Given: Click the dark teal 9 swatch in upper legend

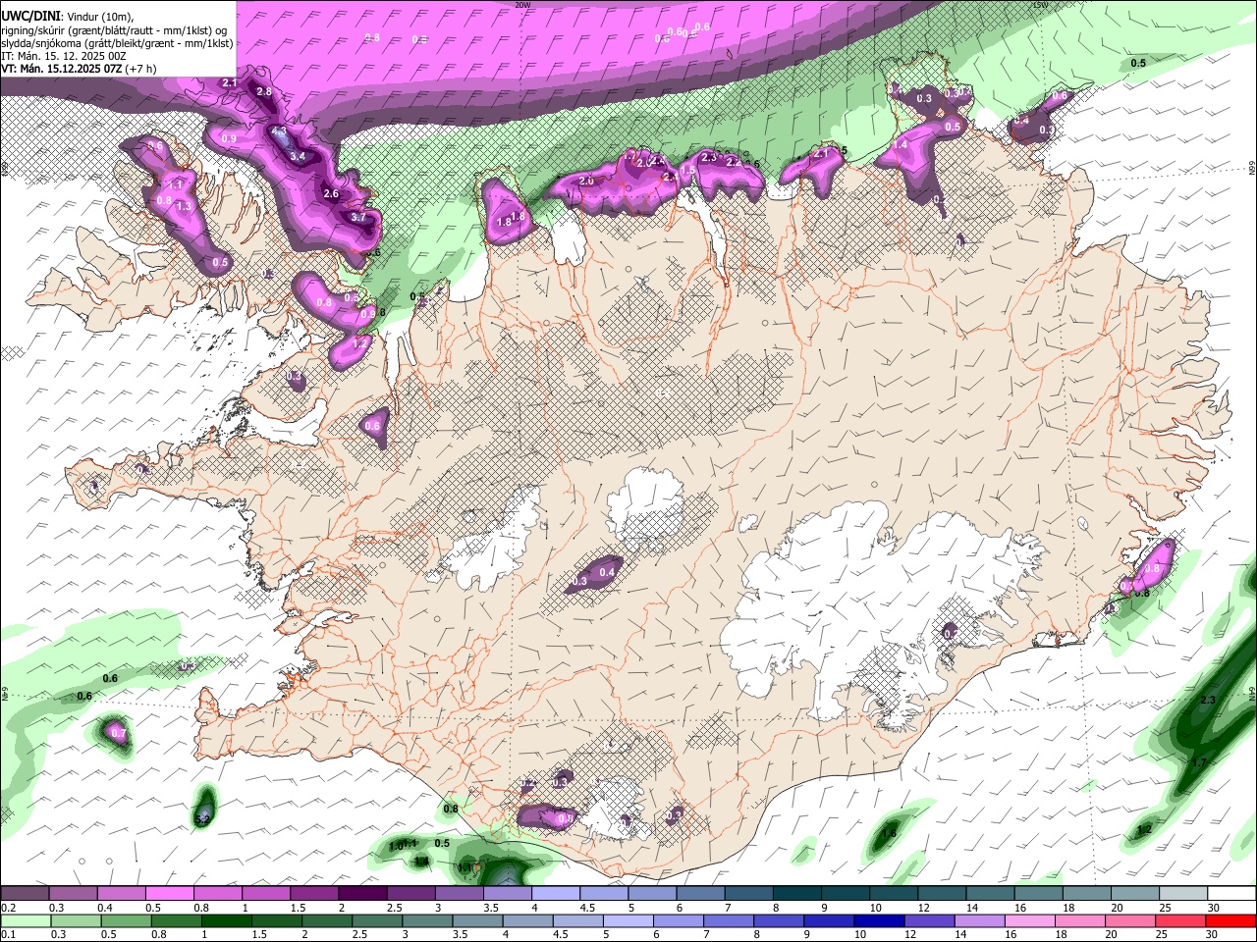Looking at the screenshot, I should [846, 894].
